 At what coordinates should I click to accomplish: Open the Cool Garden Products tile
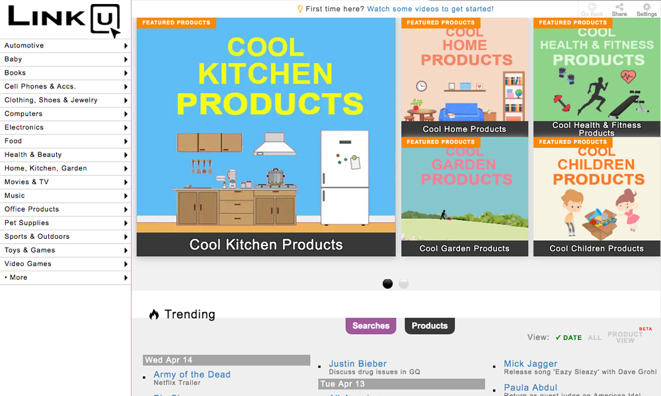[465, 197]
